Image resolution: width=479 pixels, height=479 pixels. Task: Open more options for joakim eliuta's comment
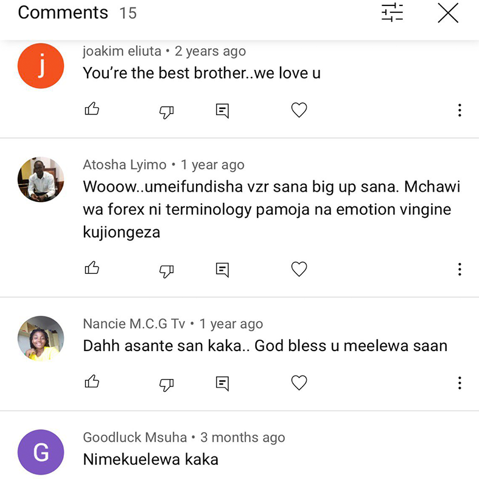coord(460,110)
